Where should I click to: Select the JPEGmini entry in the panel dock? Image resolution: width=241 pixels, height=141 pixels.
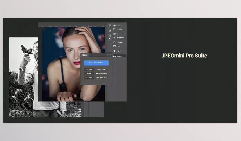[119, 56]
